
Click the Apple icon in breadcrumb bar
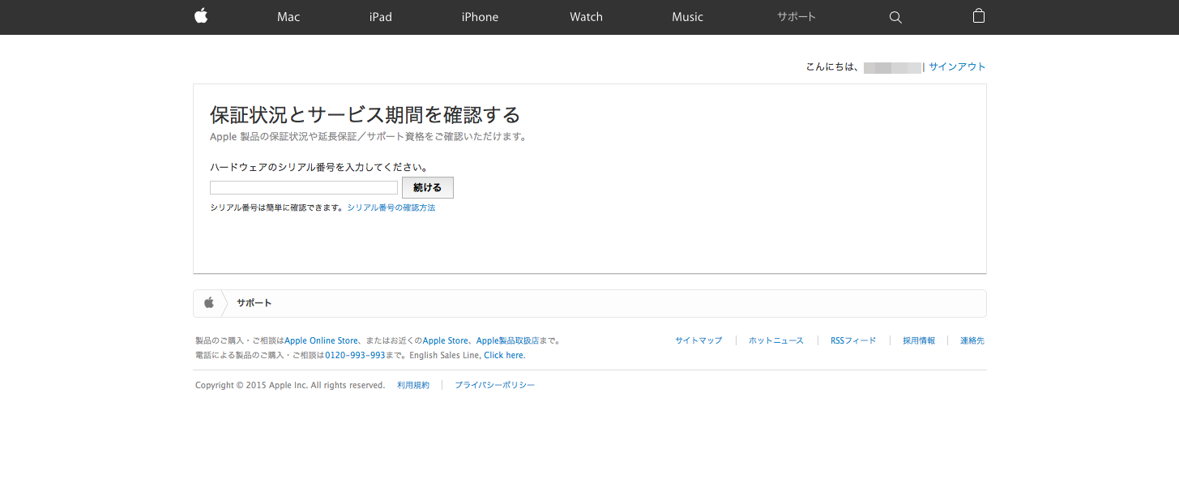(x=208, y=302)
